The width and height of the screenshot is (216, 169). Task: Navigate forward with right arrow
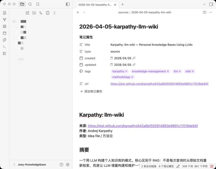tap(84, 12)
